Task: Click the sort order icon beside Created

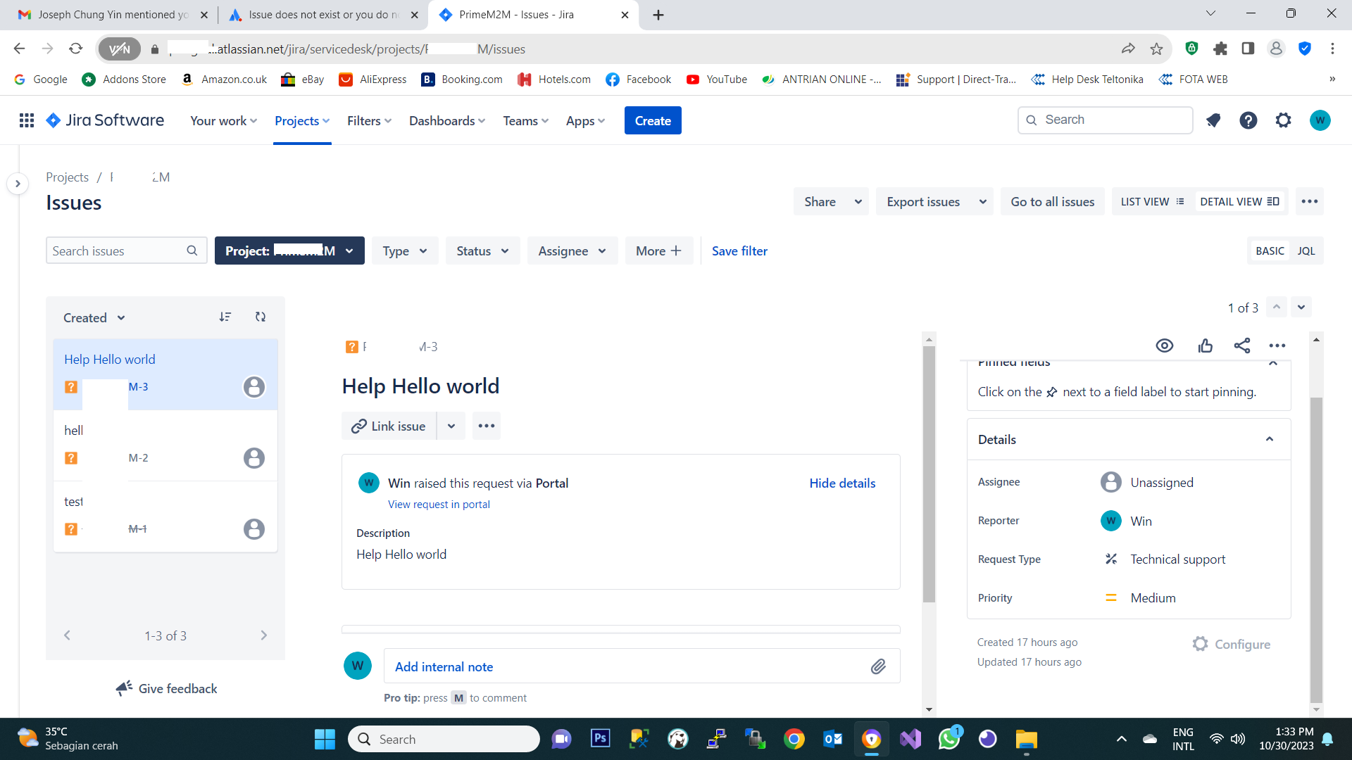Action: tap(225, 317)
